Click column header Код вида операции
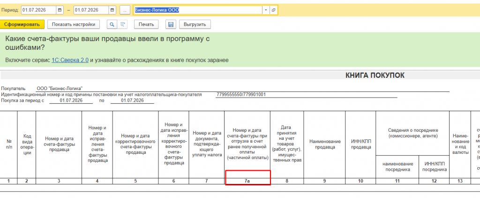 27,145
